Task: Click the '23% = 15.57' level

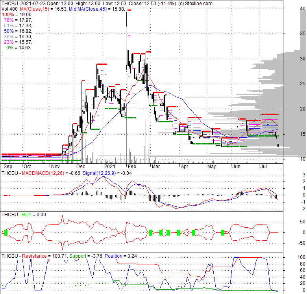Action: click(18, 42)
